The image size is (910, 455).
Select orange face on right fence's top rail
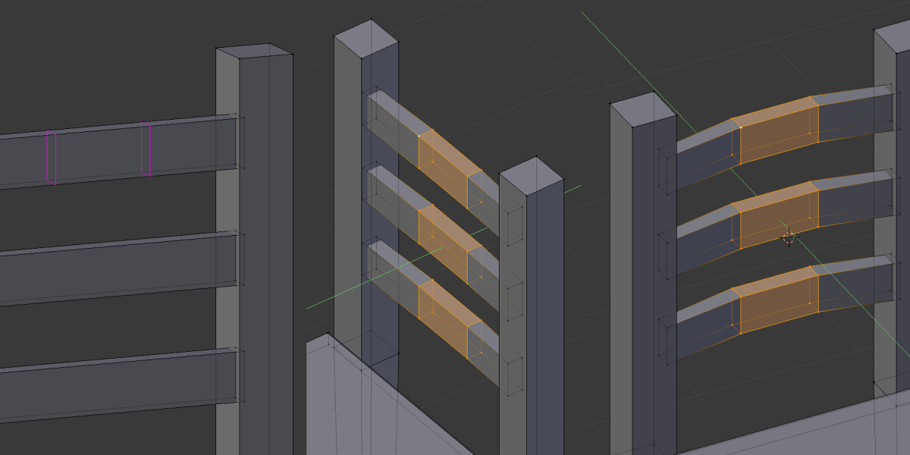779,130
